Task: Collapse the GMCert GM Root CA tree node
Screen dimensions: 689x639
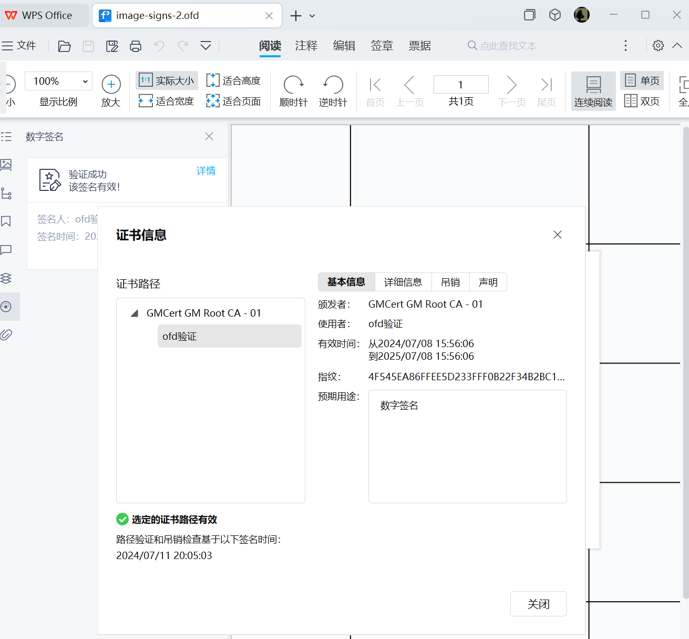Action: pos(135,313)
